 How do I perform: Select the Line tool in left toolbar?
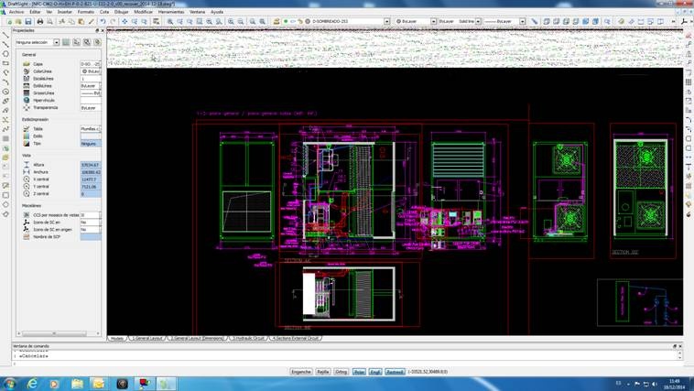[5, 35]
